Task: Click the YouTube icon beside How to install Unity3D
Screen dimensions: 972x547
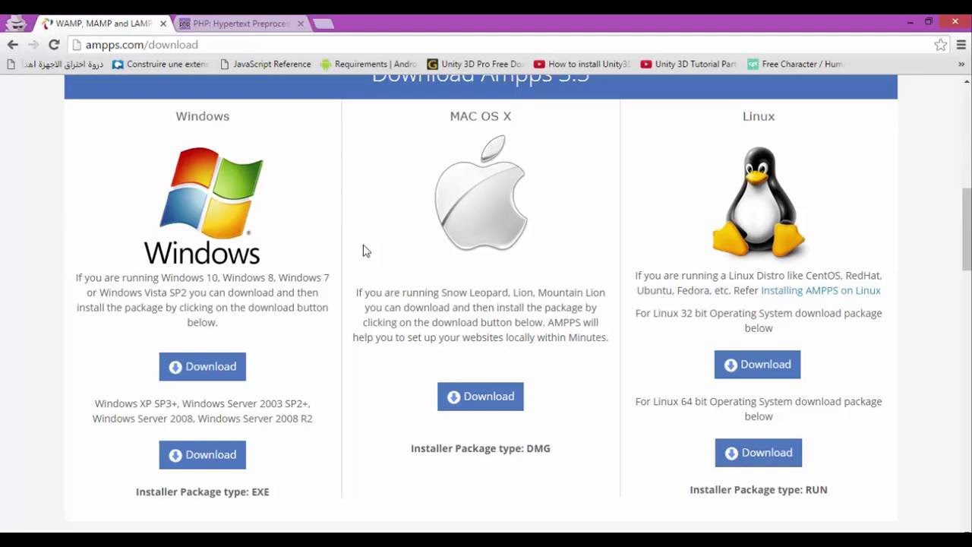Action: (539, 65)
